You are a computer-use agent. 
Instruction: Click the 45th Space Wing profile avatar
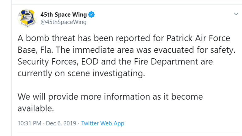click(27, 19)
